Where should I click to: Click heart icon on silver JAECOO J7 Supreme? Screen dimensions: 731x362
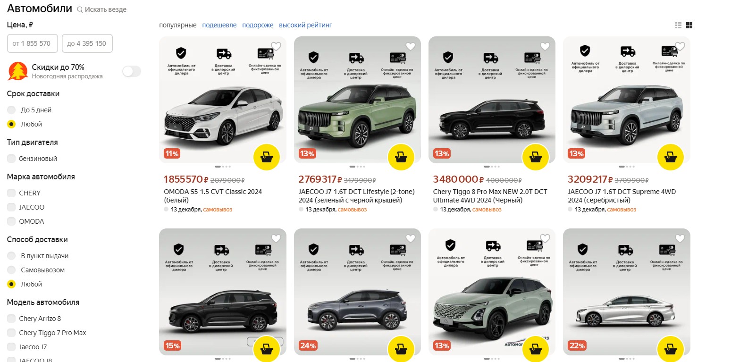[680, 46]
